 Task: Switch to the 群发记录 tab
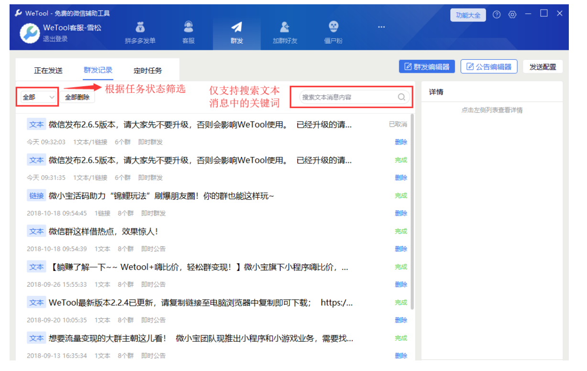pos(98,70)
